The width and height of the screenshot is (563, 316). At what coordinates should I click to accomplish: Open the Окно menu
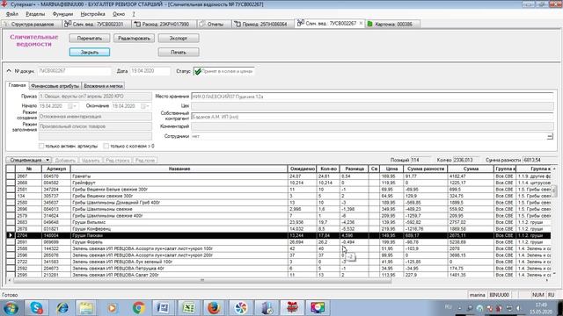pyautogui.click(x=119, y=14)
